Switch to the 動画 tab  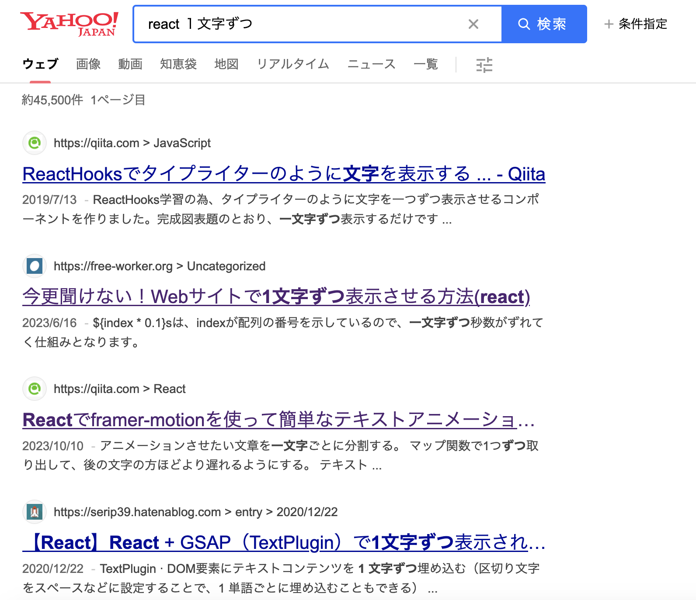tap(130, 64)
